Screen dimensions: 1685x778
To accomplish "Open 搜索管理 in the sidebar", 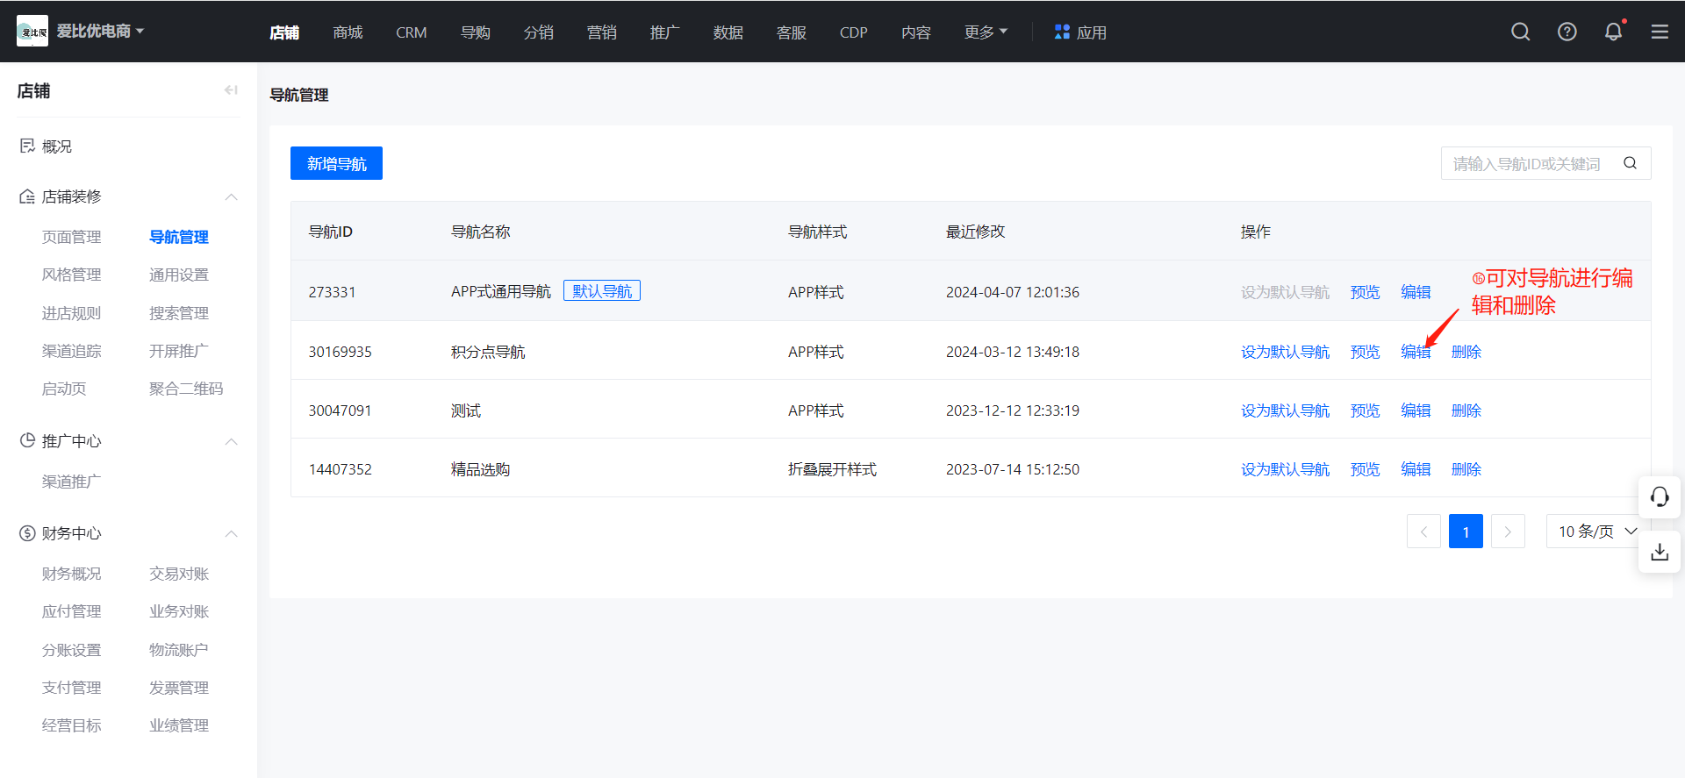I will [179, 313].
